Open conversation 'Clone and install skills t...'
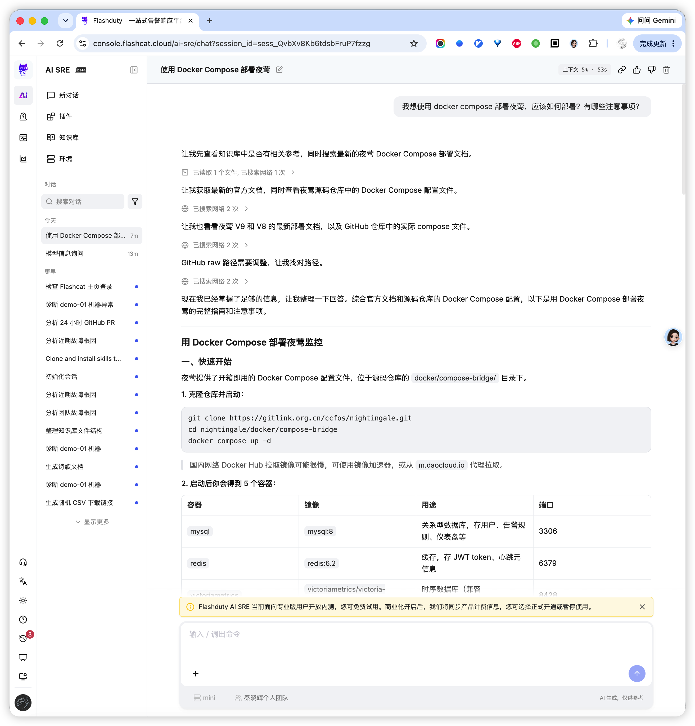Image resolution: width=695 pixels, height=726 pixels. point(92,358)
